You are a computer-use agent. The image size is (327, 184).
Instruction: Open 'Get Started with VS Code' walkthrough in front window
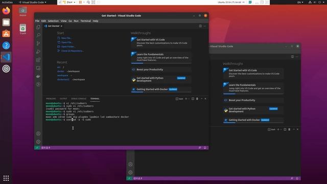[x=161, y=42]
